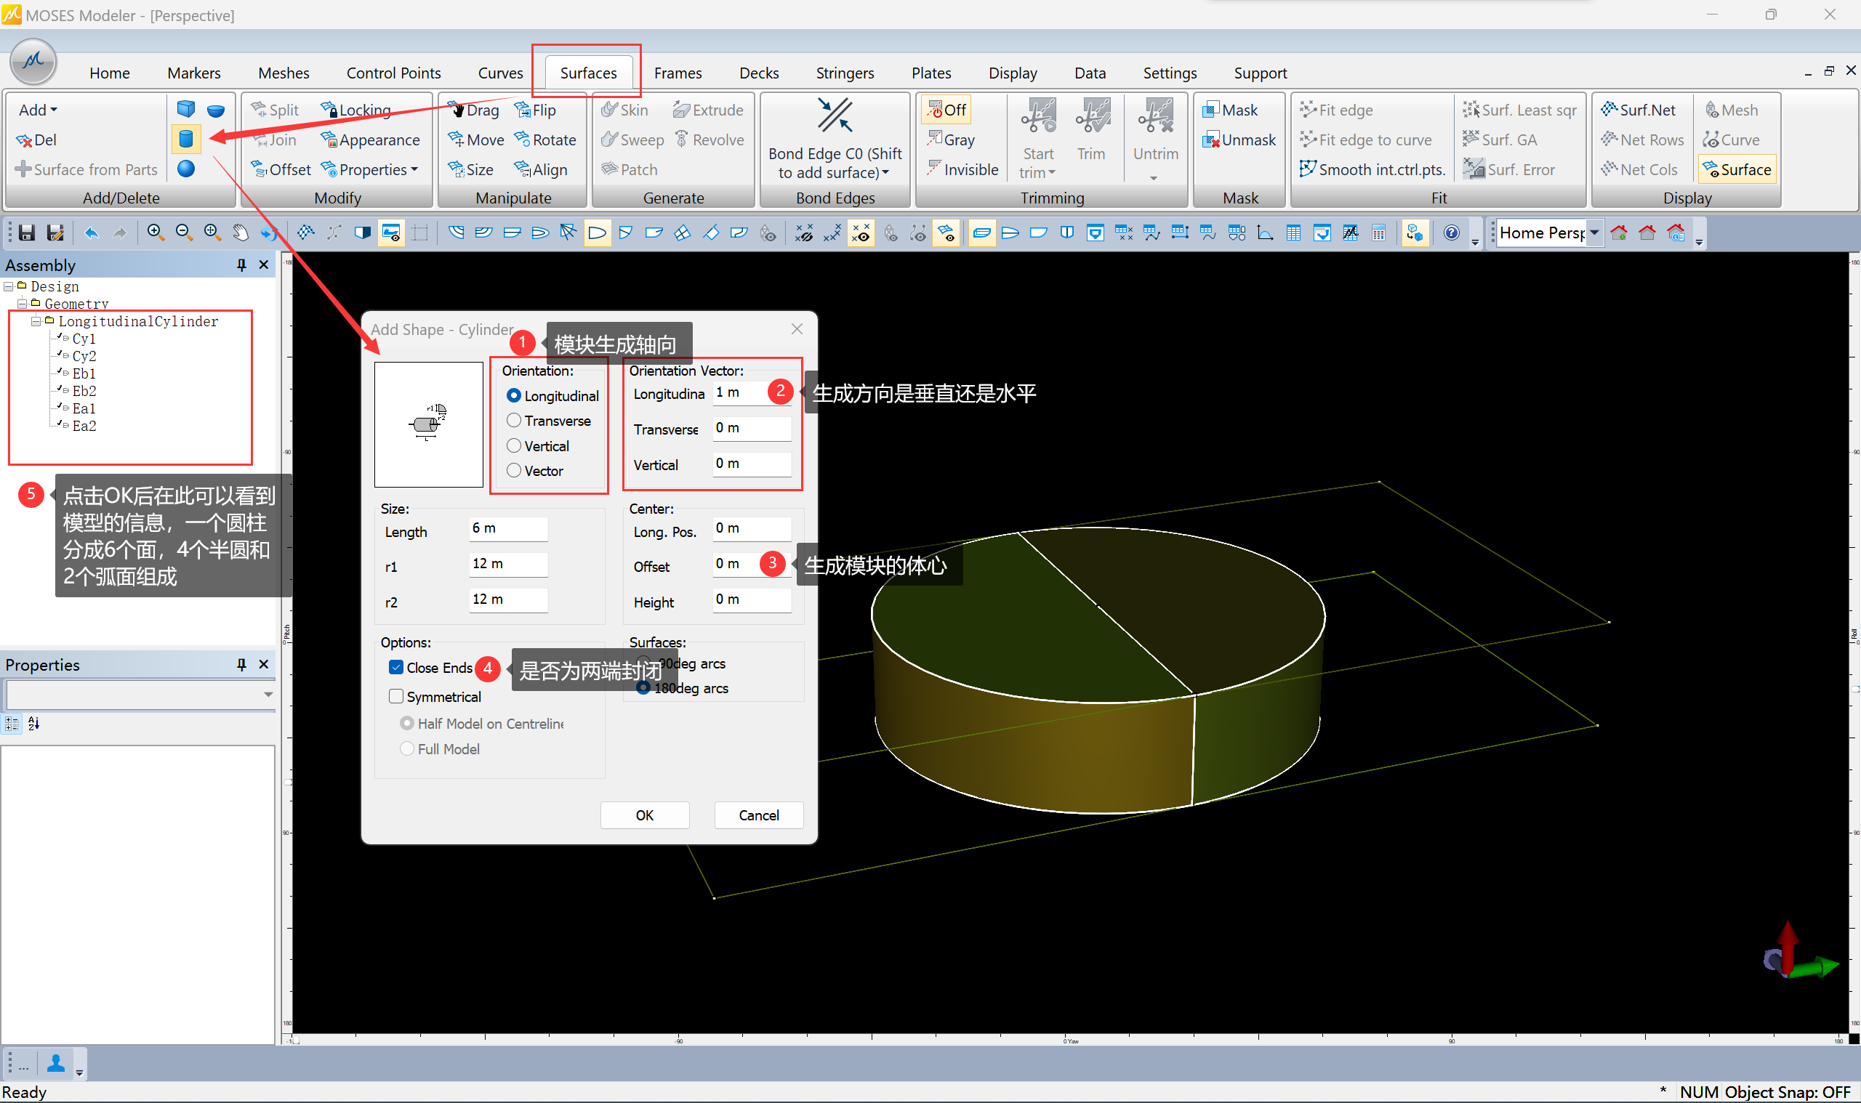Click the Cancel button in dialog
This screenshot has height=1103, width=1861.
click(758, 815)
